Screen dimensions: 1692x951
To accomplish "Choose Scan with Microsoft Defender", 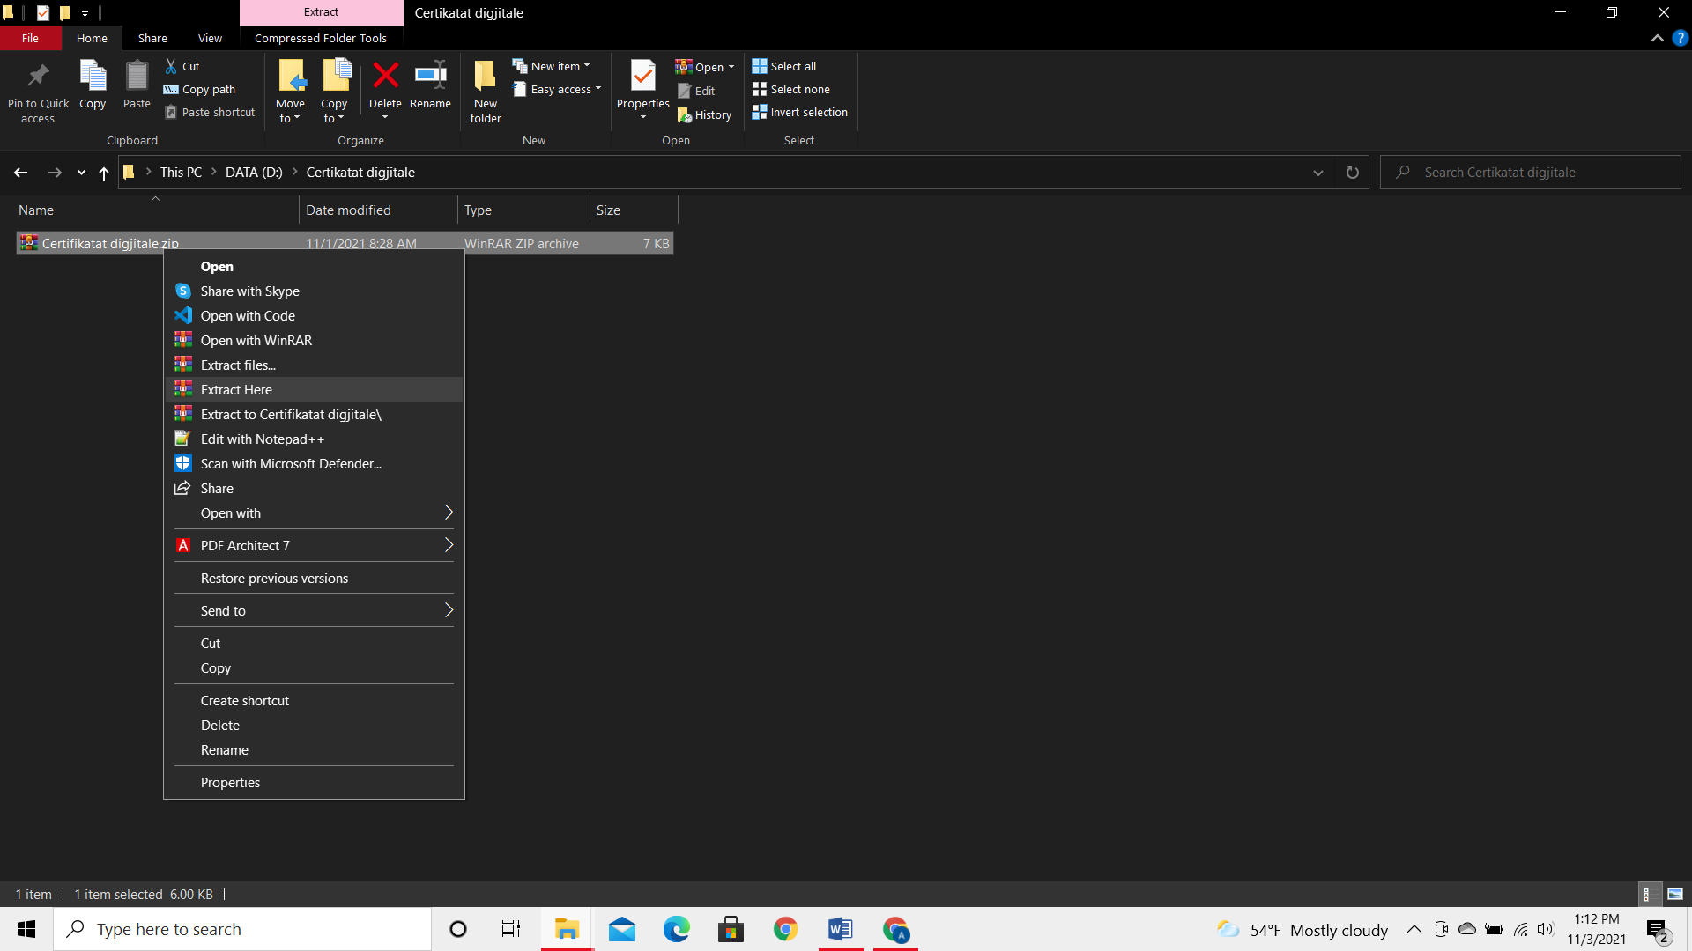I will (314, 463).
